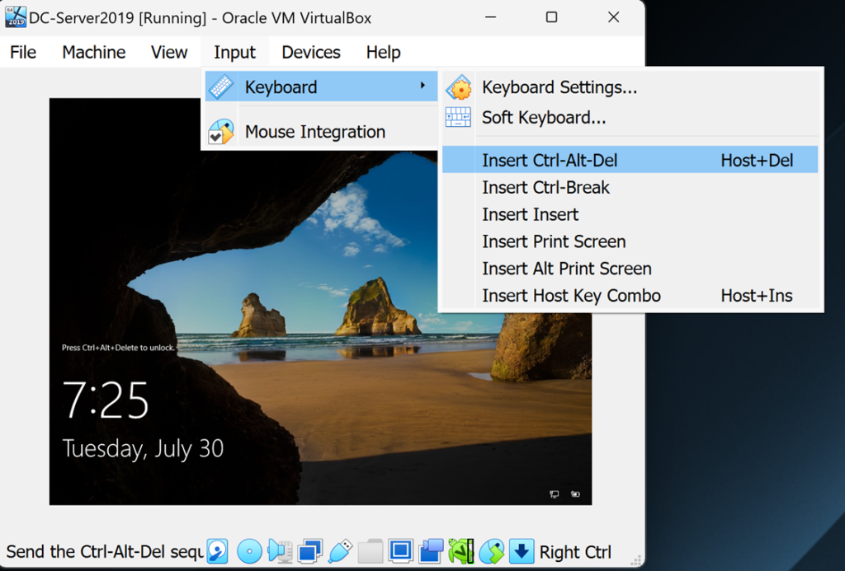Toggle Mouse Integration in the Input menu
The width and height of the screenshot is (845, 571).
(x=314, y=132)
